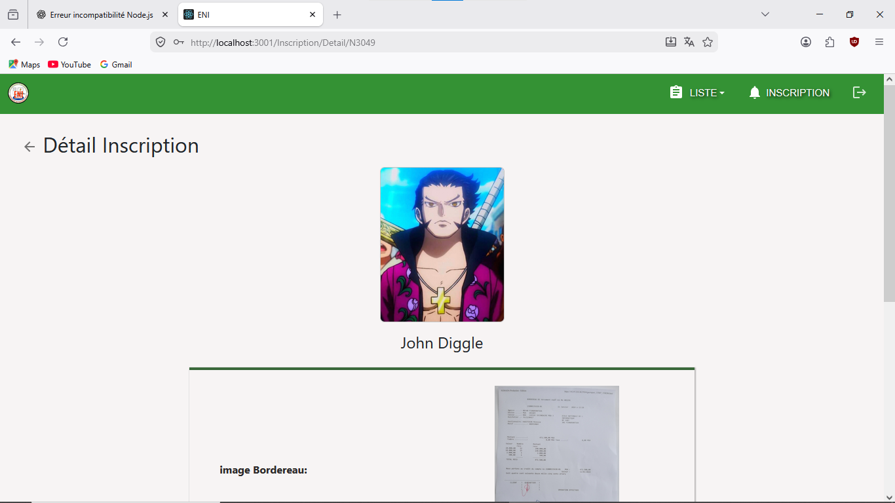The height and width of the screenshot is (503, 895).
Task: Open a new browser tab
Action: [x=337, y=14]
